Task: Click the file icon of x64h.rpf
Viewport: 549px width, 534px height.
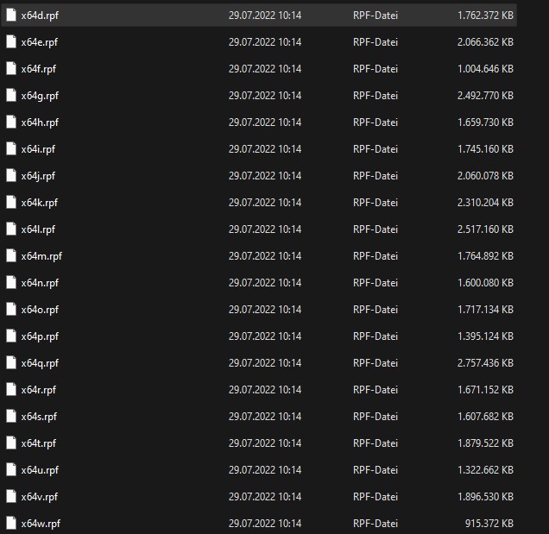Action: coord(11,123)
